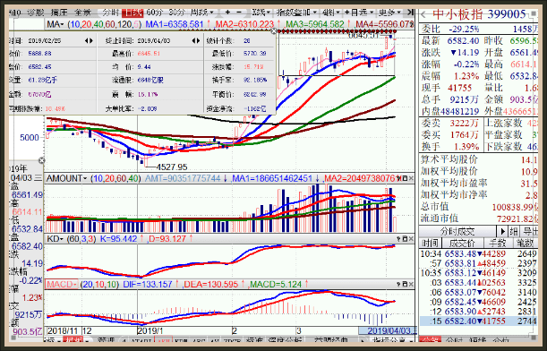
Task: Close the AMOUNT indicator sub-panel
Action: point(411,178)
